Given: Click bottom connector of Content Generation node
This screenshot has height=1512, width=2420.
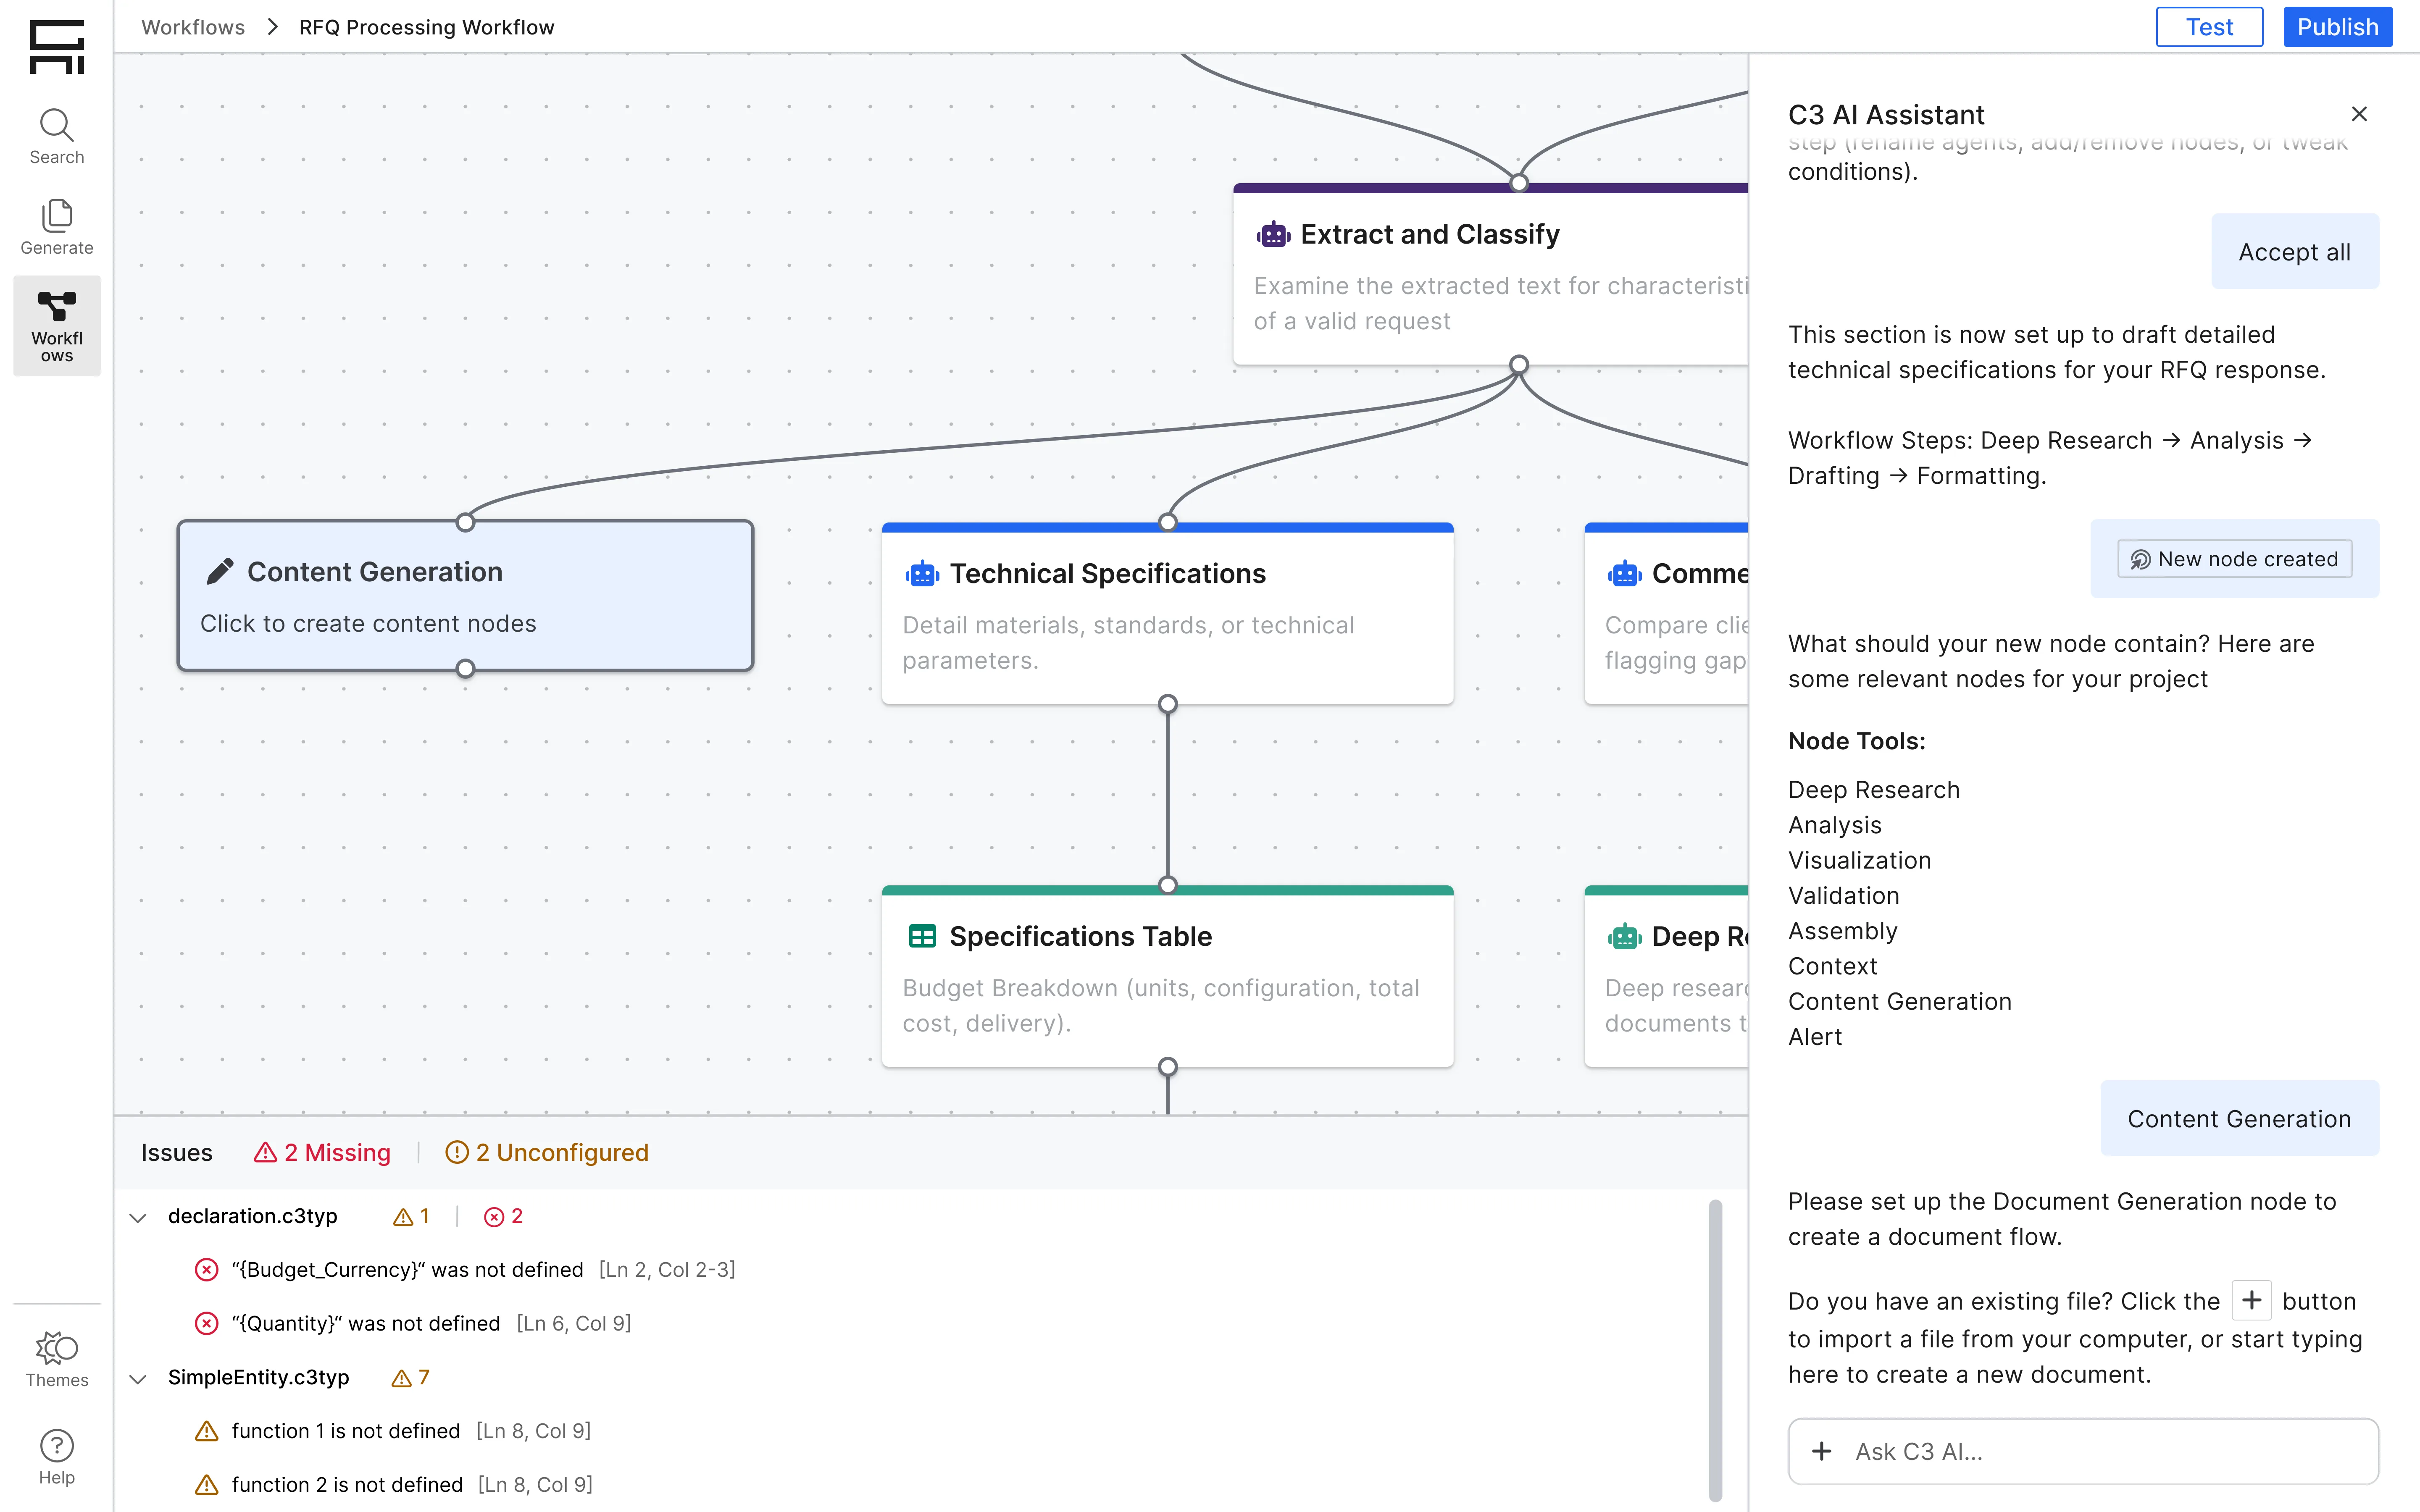Looking at the screenshot, I should [x=465, y=668].
